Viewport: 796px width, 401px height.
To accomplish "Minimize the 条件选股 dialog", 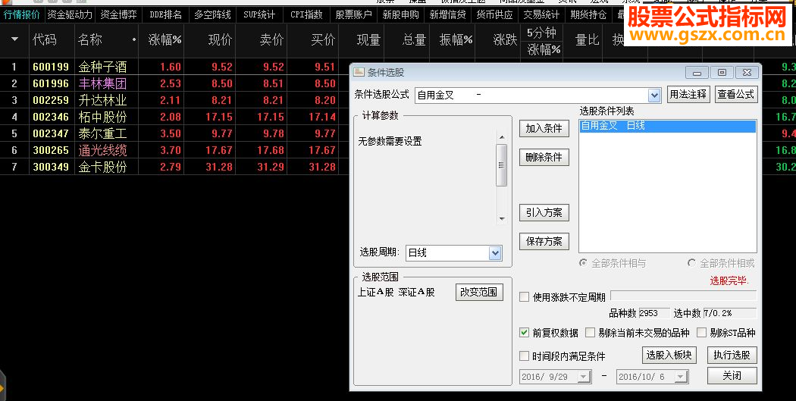I will [697, 73].
